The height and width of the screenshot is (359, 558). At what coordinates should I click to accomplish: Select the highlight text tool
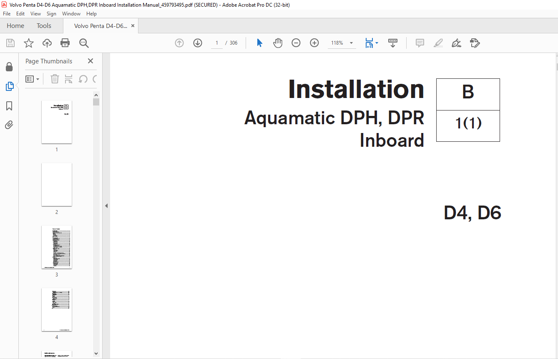[x=438, y=43]
